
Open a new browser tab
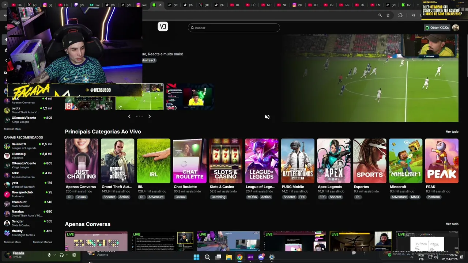click(418, 5)
